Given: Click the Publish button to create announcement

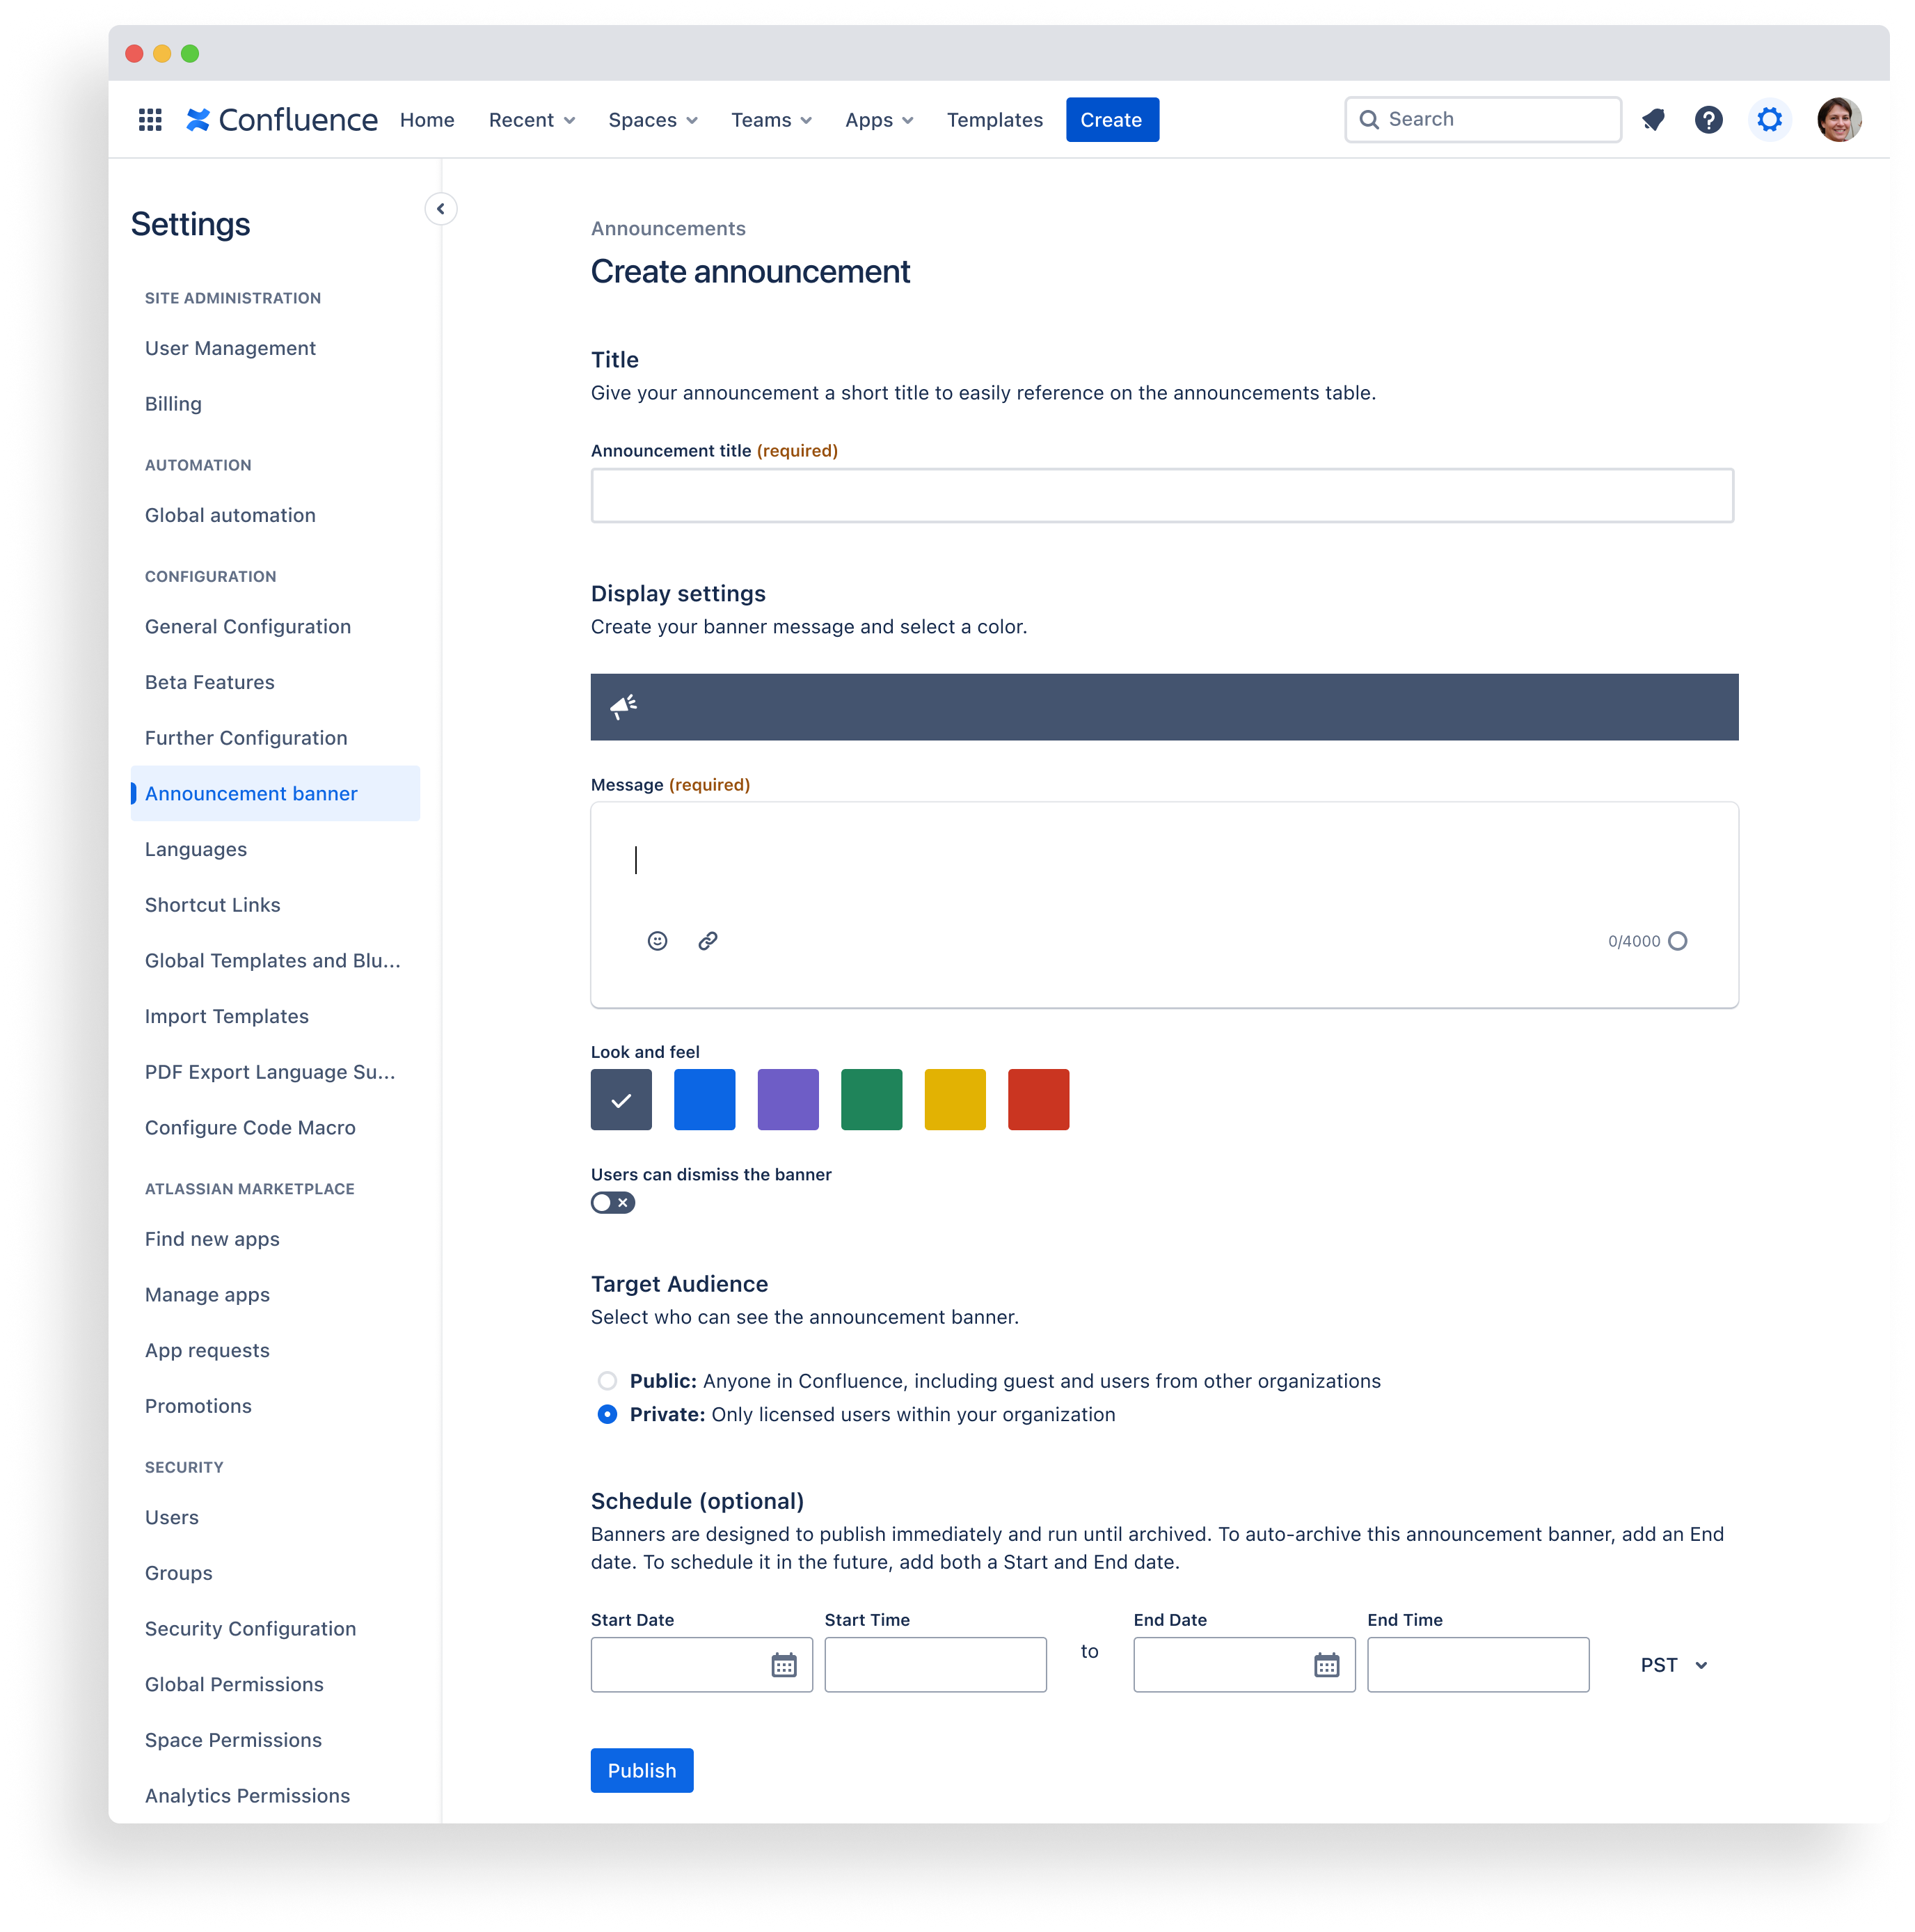Looking at the screenshot, I should click(x=642, y=1769).
